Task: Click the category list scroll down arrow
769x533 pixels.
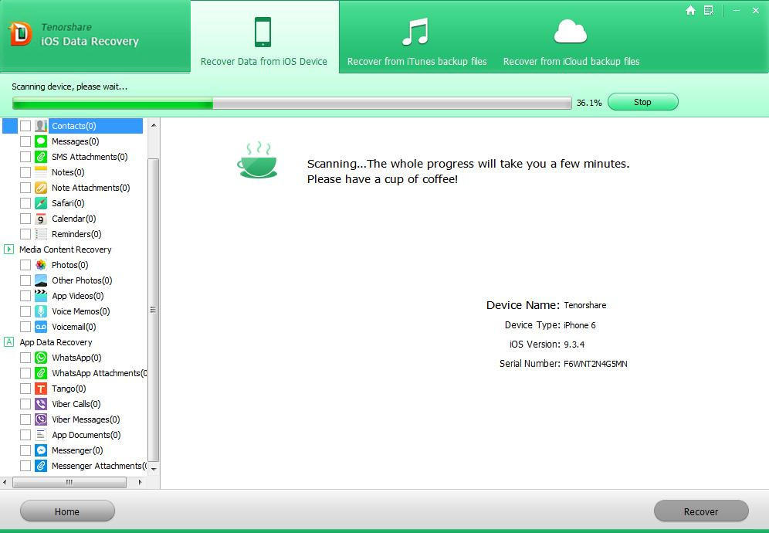Action: click(154, 469)
